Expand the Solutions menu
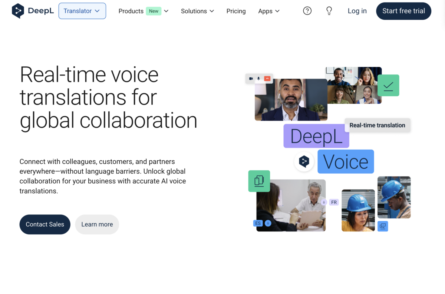445x294 pixels. click(x=197, y=11)
